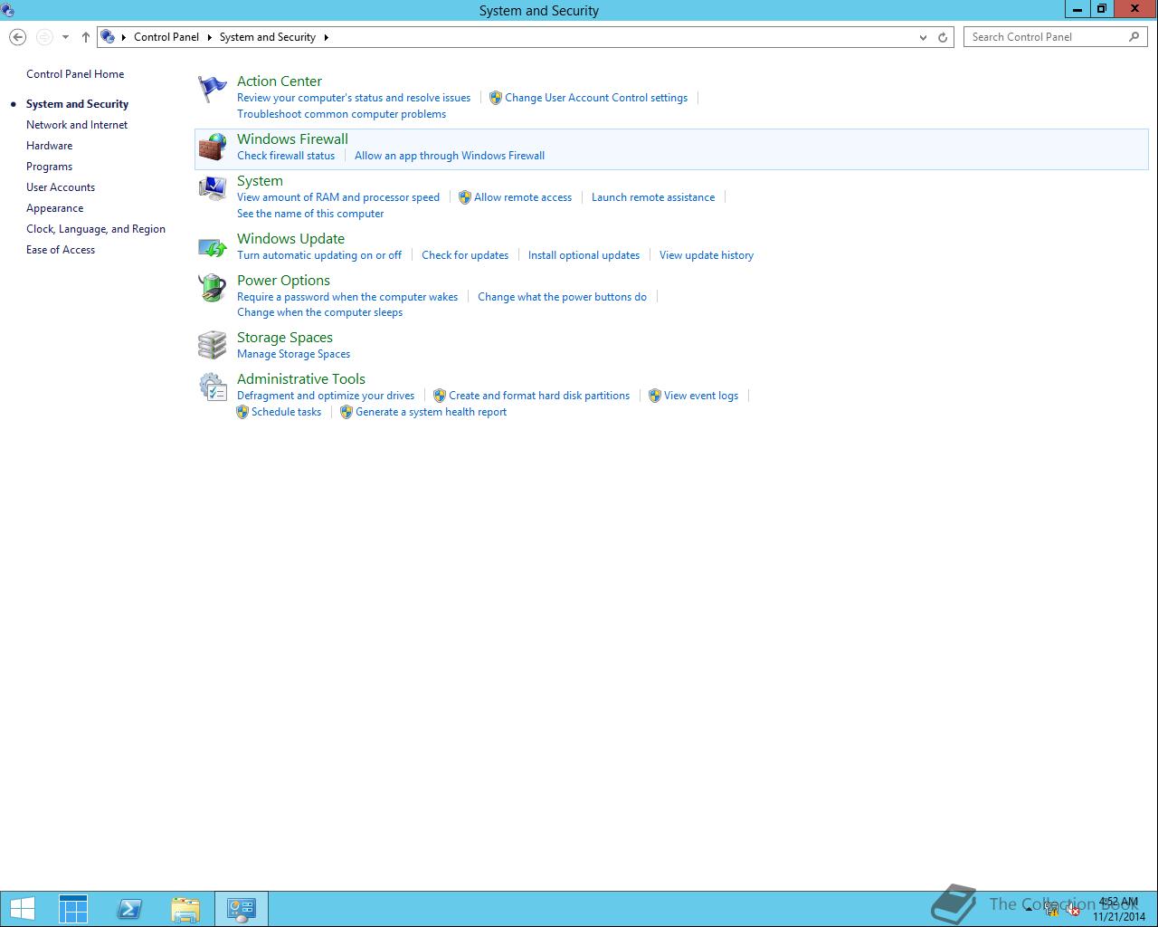1158x927 pixels.
Task: Click Check for updates
Action: 465,255
